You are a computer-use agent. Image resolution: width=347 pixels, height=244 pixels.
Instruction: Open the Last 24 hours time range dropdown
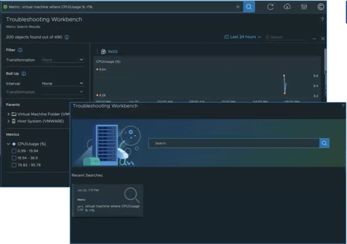point(243,37)
